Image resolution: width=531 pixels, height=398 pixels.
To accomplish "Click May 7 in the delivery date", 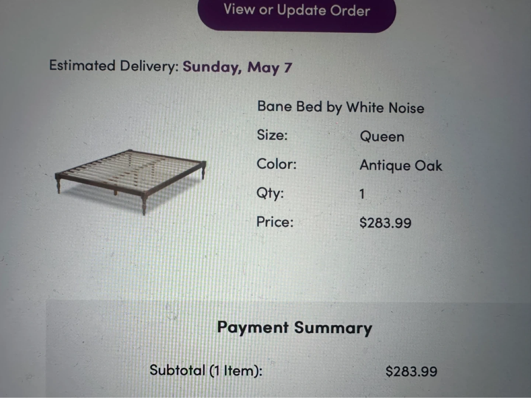I will (x=270, y=67).
